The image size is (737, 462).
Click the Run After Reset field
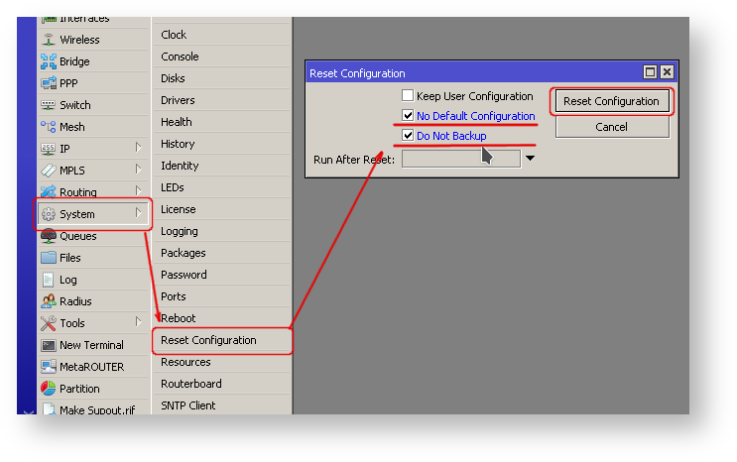(460, 159)
